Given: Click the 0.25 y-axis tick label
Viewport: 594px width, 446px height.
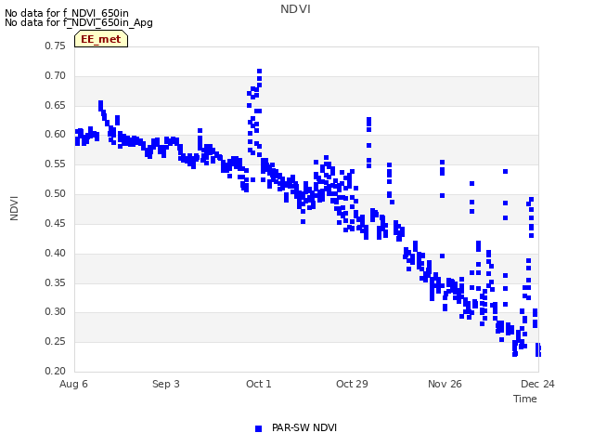Looking at the screenshot, I should 56,341.
